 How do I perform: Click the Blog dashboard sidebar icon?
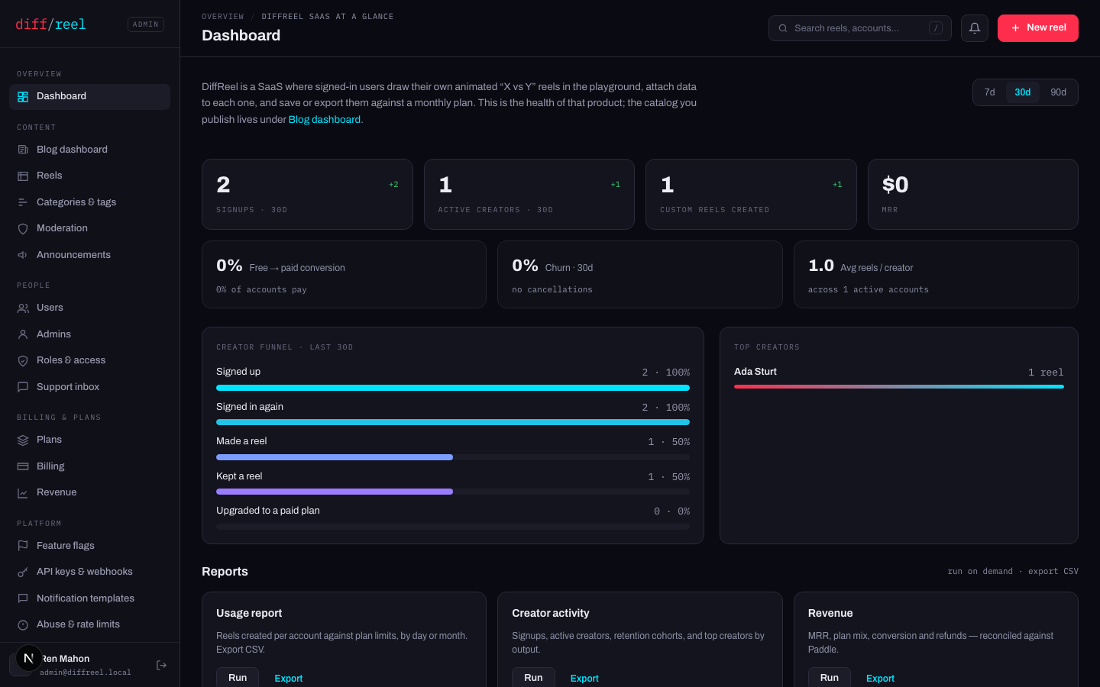23,150
